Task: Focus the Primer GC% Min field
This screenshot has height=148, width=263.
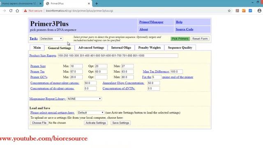Action: pos(76,77)
